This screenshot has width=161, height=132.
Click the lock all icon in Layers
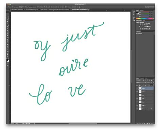[x=145, y=85]
